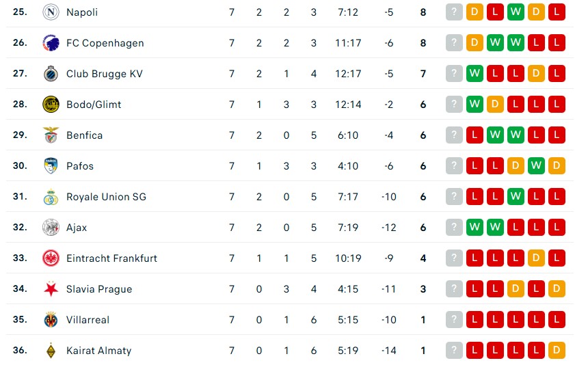Screen dimensions: 575x365
Task: Open the Kairat Almaty team page
Action: tap(98, 351)
